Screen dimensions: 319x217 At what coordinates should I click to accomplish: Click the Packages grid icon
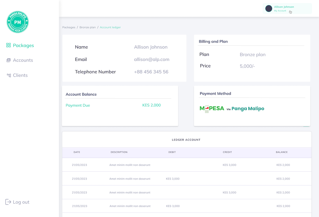tap(9, 45)
